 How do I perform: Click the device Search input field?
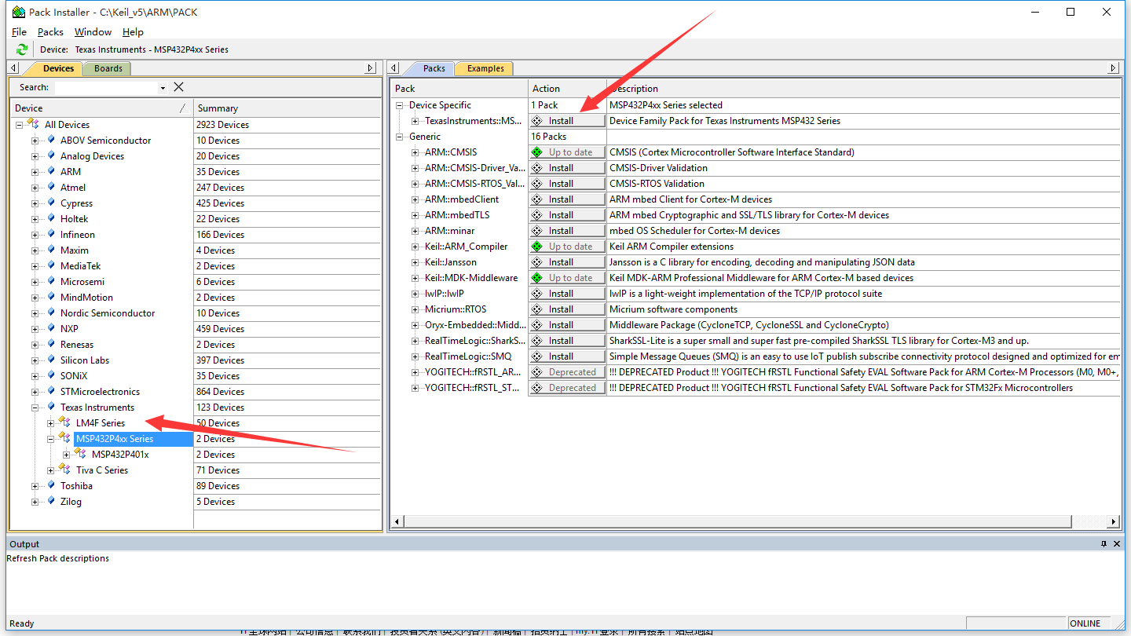point(106,87)
